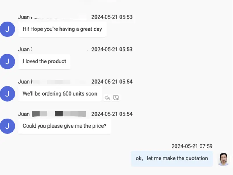This screenshot has height=175, width=233.
Task: Click the 05:54 timestamp above the price question
Action: pyautogui.click(x=112, y=114)
